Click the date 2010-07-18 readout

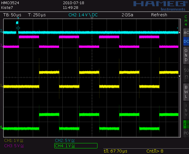(x=74, y=3)
